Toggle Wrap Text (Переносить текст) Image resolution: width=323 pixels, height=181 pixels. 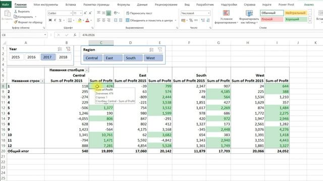point(139,13)
